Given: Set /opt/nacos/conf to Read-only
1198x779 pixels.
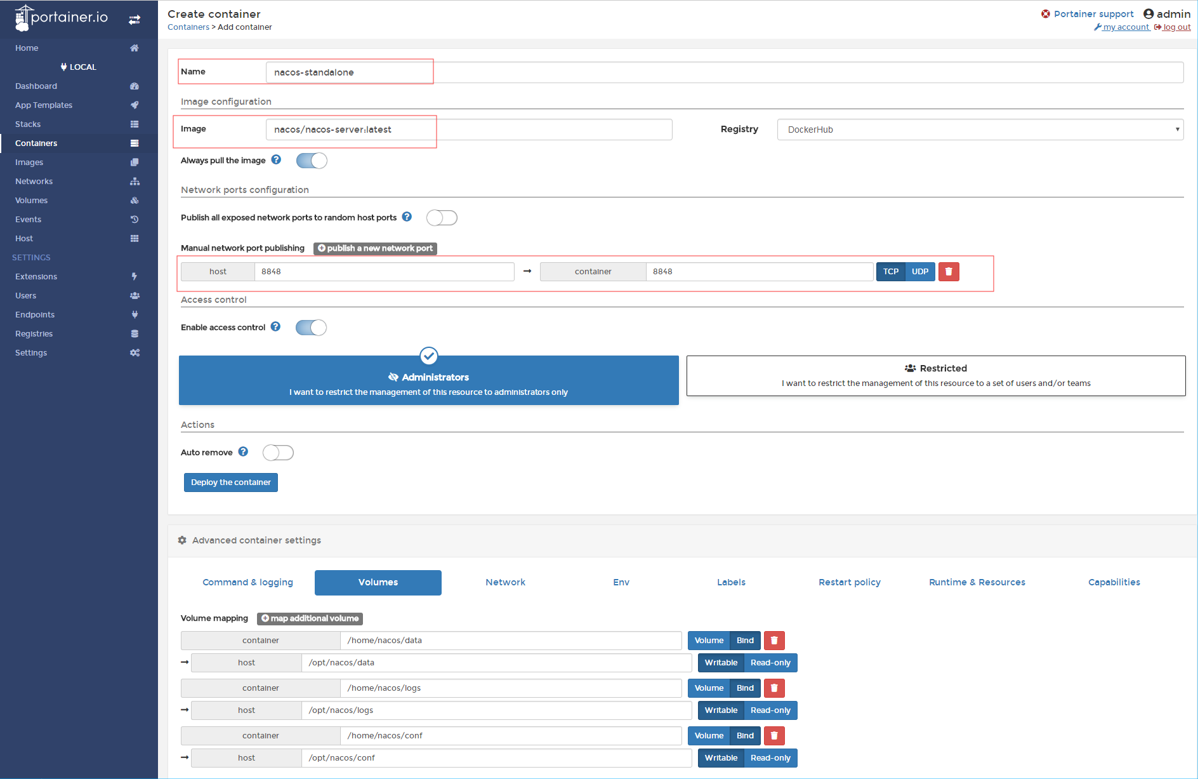Looking at the screenshot, I should point(770,758).
